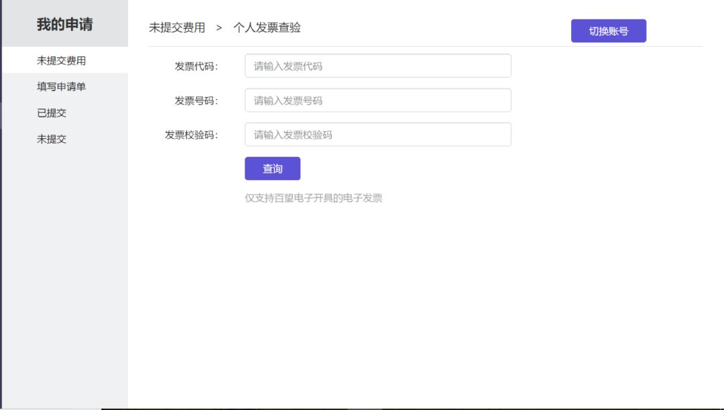The image size is (724, 410).
Task: Open 未提交费用 in the left sidebar
Action: pyautogui.click(x=61, y=60)
